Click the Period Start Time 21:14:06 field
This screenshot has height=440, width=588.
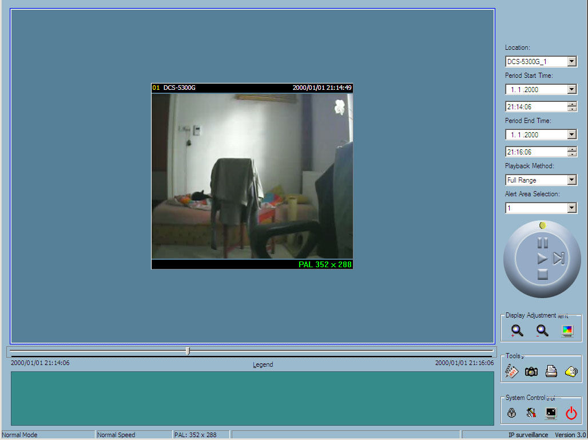[535, 106]
